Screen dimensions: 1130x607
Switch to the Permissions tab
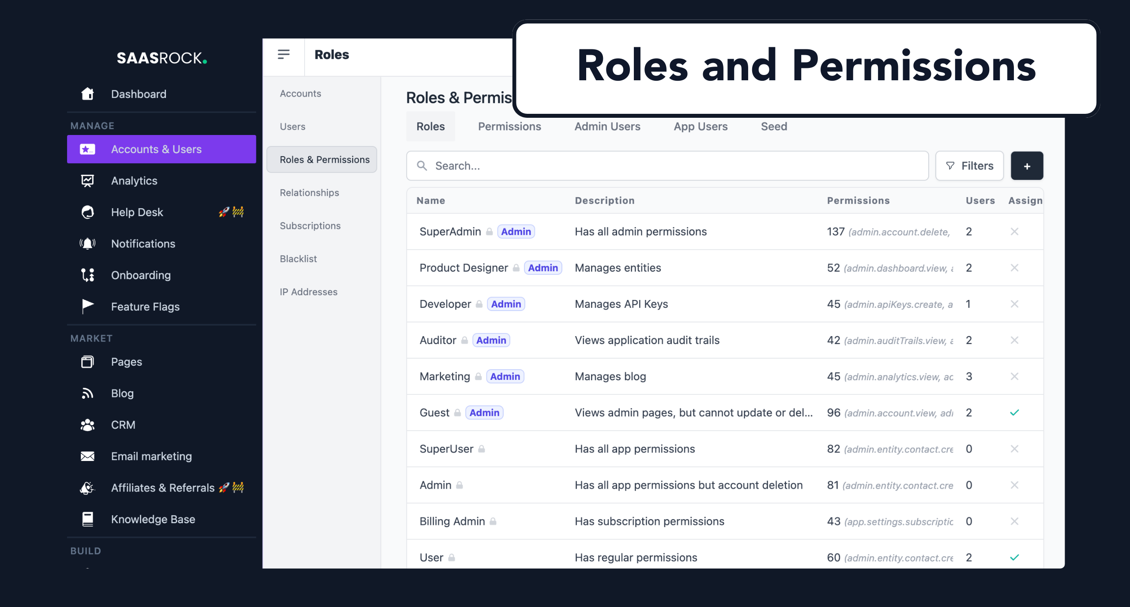pyautogui.click(x=509, y=127)
